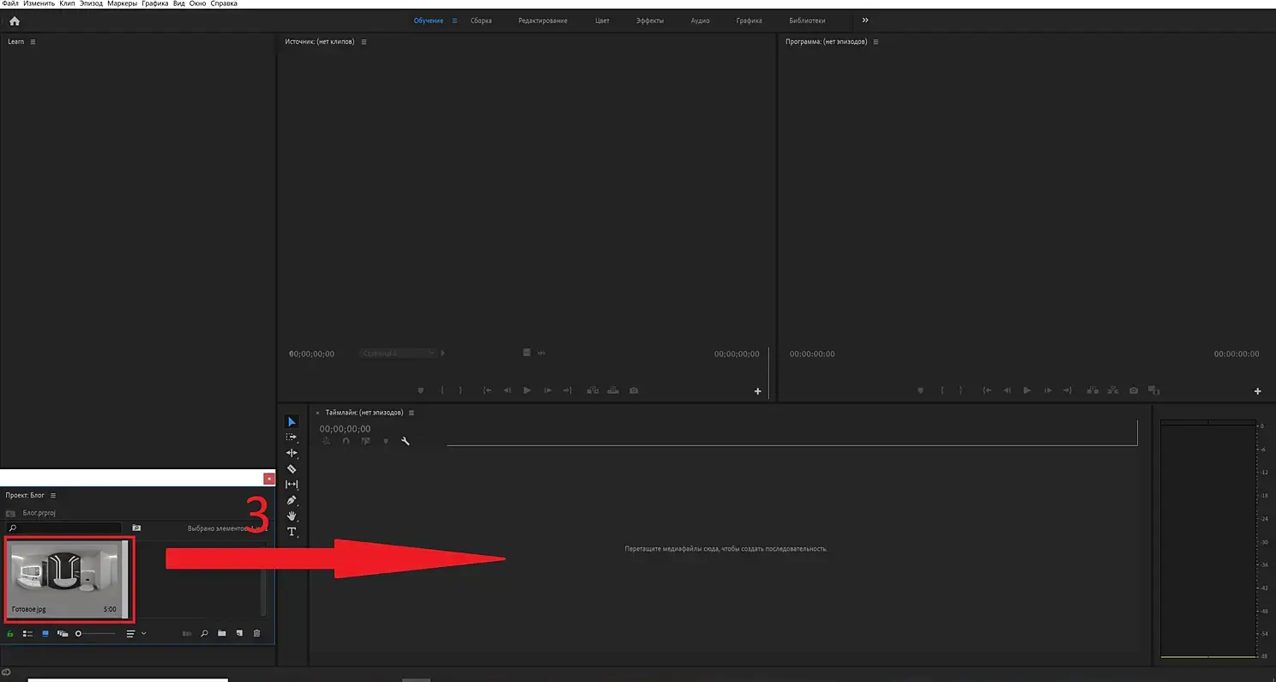
Task: Select the Type tool
Action: click(292, 532)
